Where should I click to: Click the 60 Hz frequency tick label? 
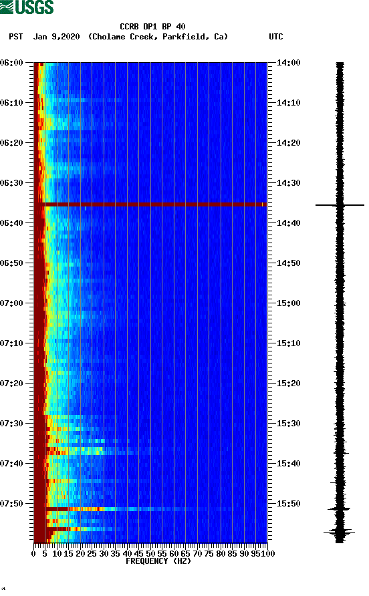click(x=174, y=554)
